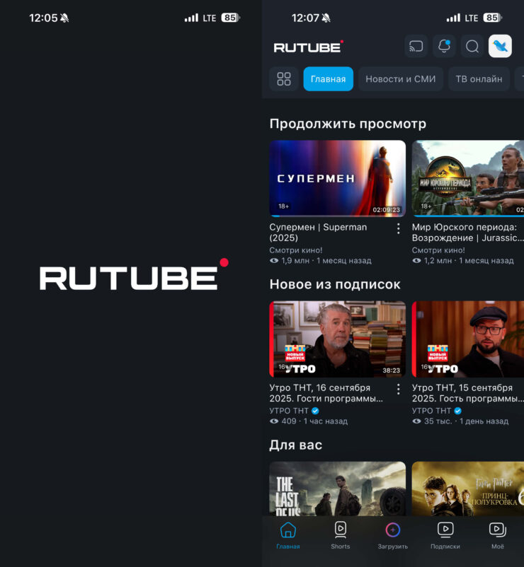
Task: Open Shorts in bottom bar
Action: (x=341, y=536)
